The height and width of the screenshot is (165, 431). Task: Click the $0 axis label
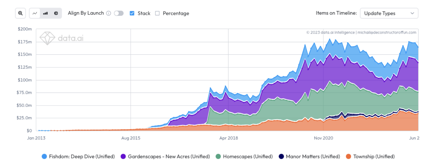(29, 131)
